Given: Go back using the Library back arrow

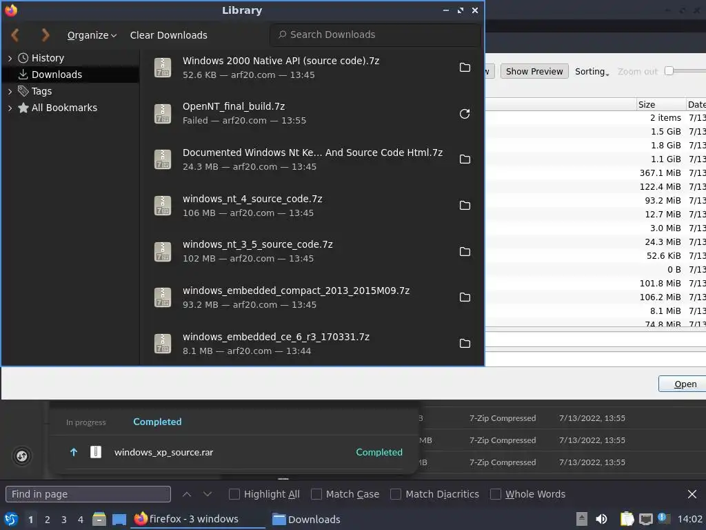Looking at the screenshot, I should pyautogui.click(x=15, y=35).
